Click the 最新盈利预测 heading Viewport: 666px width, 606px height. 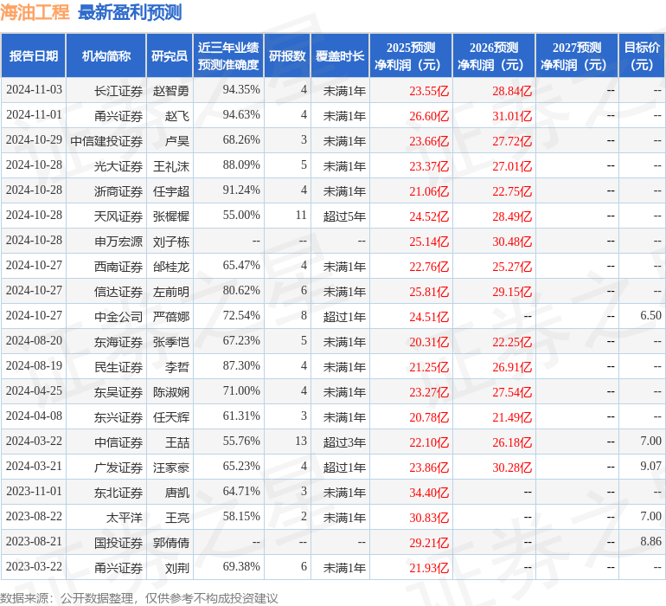click(x=130, y=12)
